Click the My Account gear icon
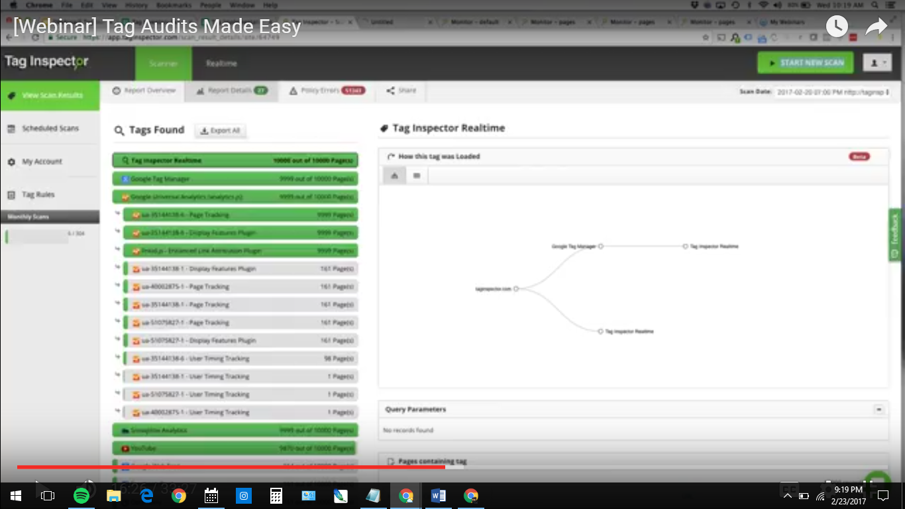Screen dimensions: 905x509 11,162
